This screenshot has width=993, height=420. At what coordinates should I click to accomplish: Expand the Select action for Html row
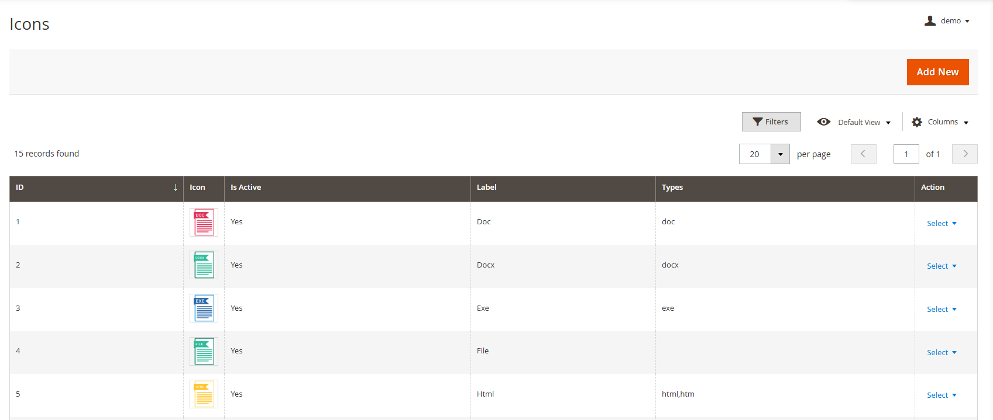click(941, 395)
